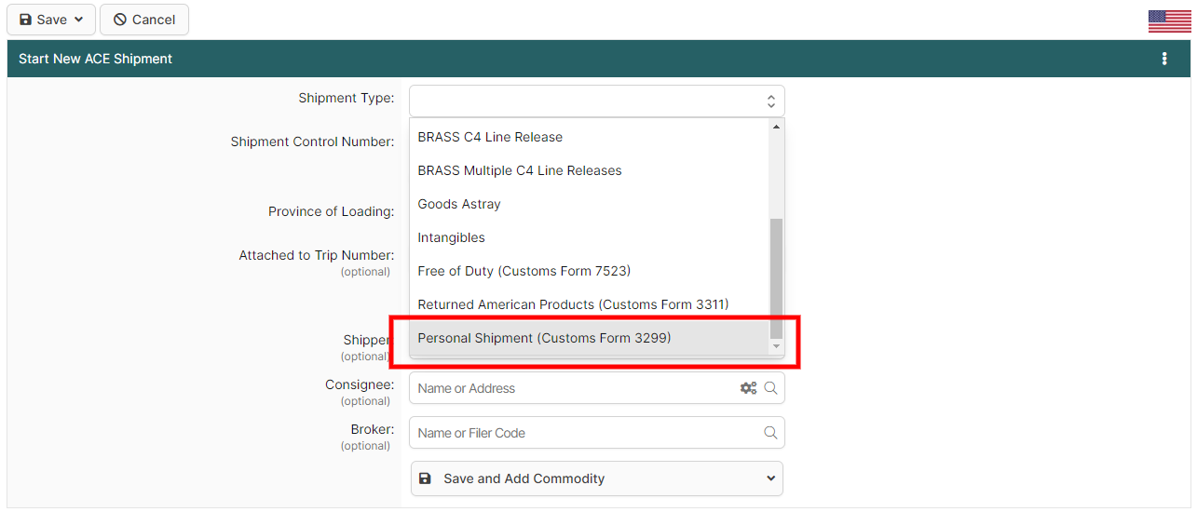Image resolution: width=1197 pixels, height=512 pixels.
Task: Select BRASS C4 Line Release option
Action: (x=490, y=137)
